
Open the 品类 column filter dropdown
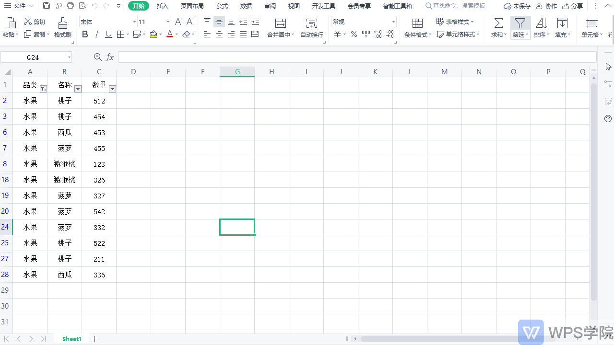(43, 89)
